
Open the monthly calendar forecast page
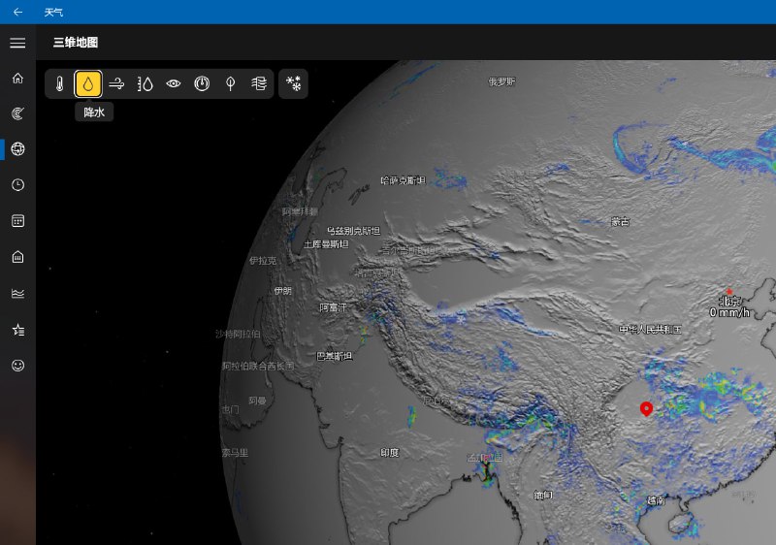(17, 221)
